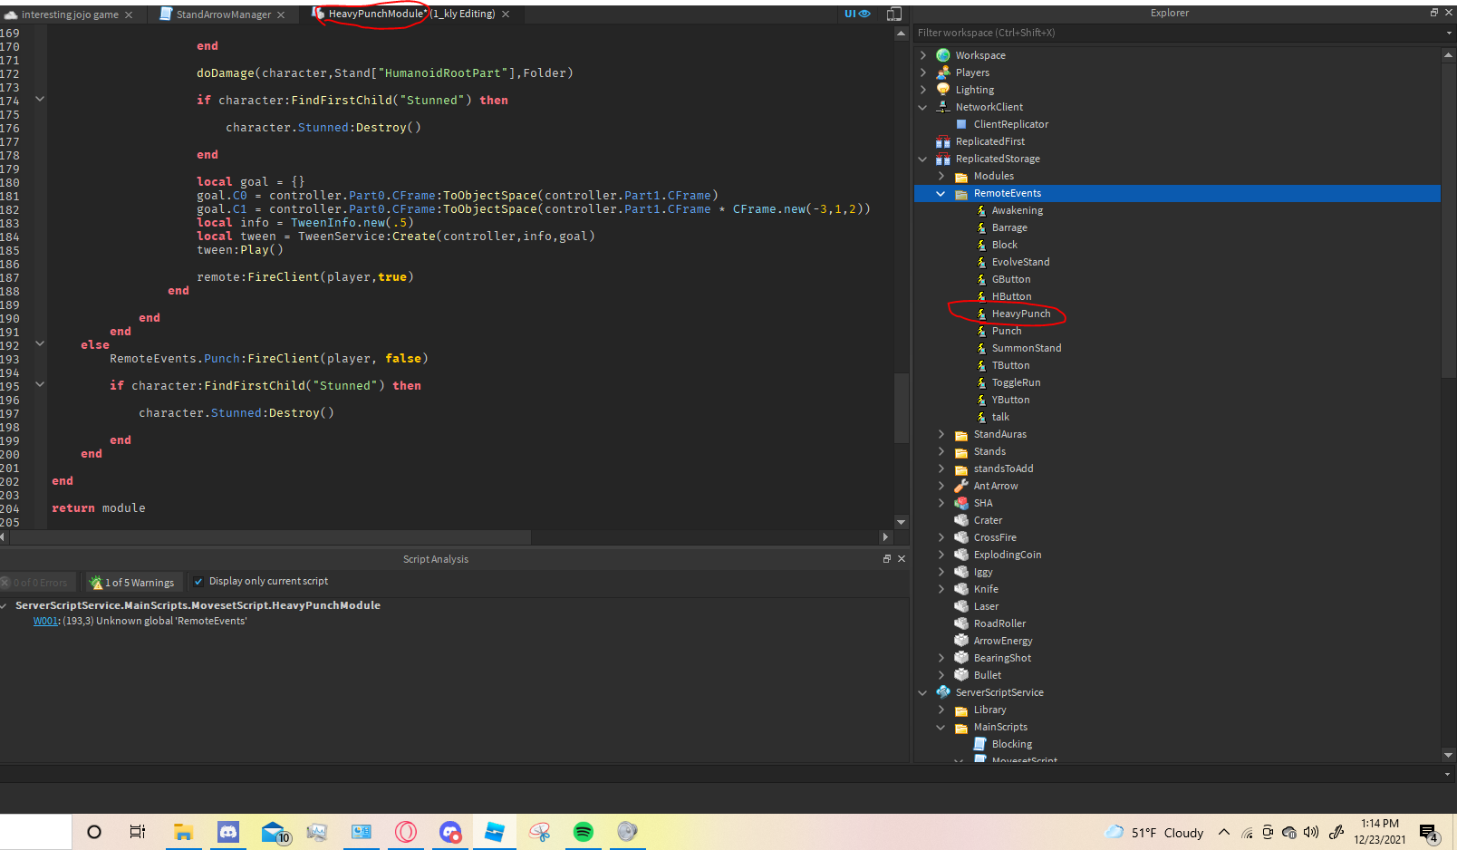
Task: Select the HeavyPunch remote event
Action: (1020, 314)
